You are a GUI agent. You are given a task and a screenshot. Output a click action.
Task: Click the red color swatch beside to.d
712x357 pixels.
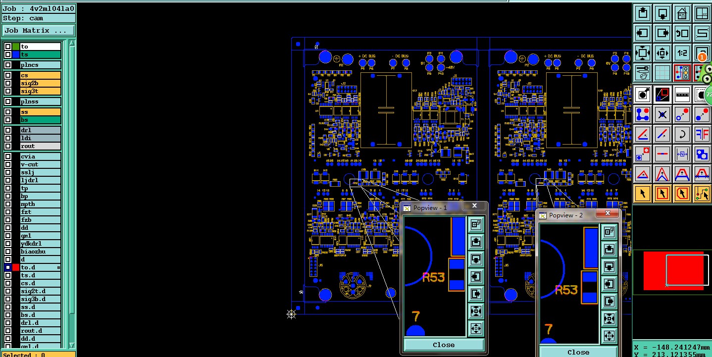[16, 267]
